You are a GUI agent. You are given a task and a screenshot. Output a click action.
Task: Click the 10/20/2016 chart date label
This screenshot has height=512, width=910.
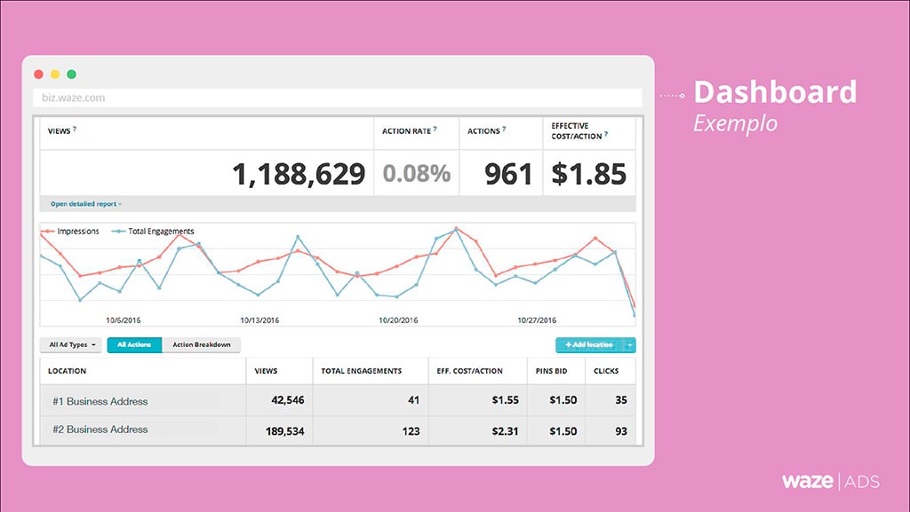398,319
